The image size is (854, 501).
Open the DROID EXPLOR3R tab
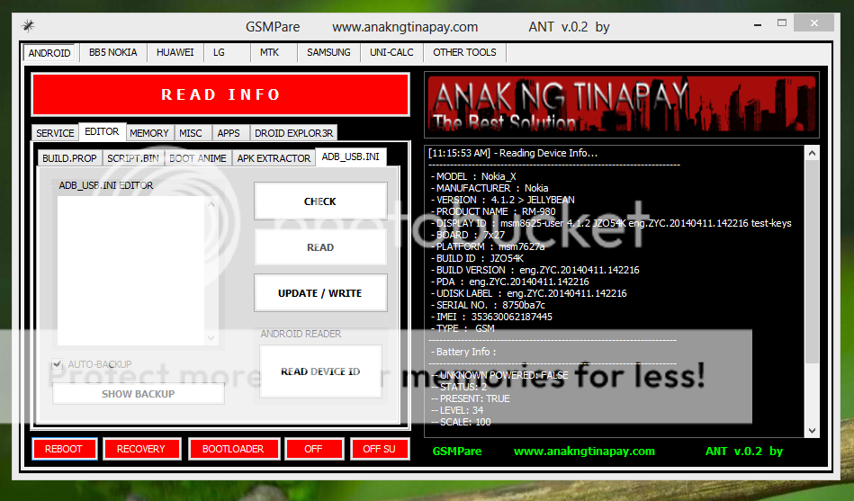(293, 133)
